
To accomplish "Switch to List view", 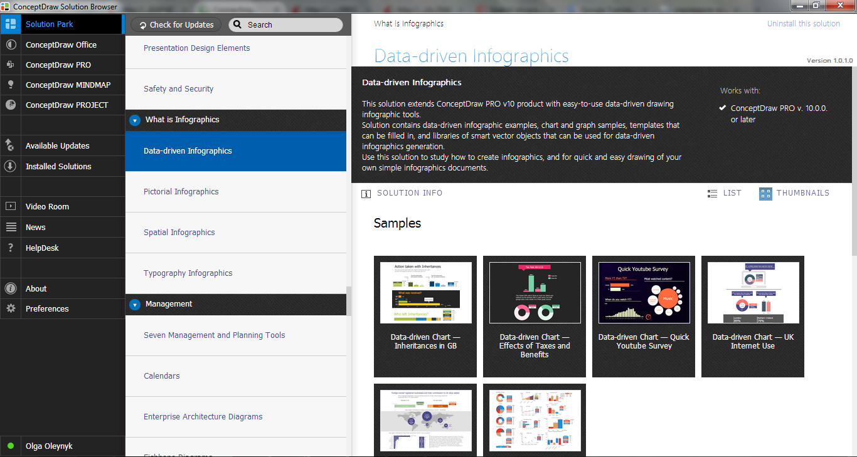I will tap(724, 193).
